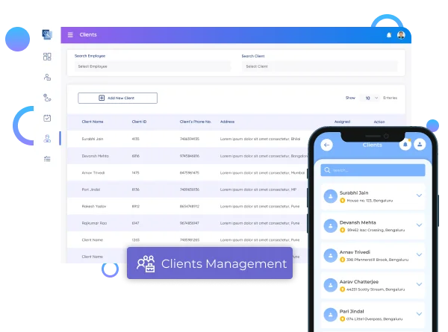This screenshot has height=332, width=448.
Task: Sort by the Client Name column header
Action: (x=93, y=121)
